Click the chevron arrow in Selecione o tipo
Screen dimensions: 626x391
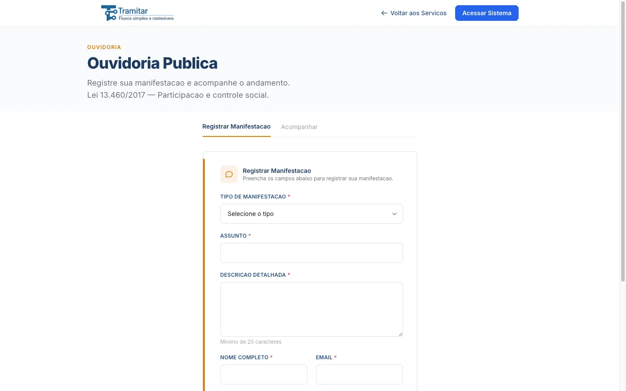point(394,214)
